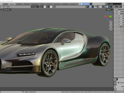Screen dimensions: 124x93
Task: Switch to the Scripting workspace tab
Action: pos(73,4)
